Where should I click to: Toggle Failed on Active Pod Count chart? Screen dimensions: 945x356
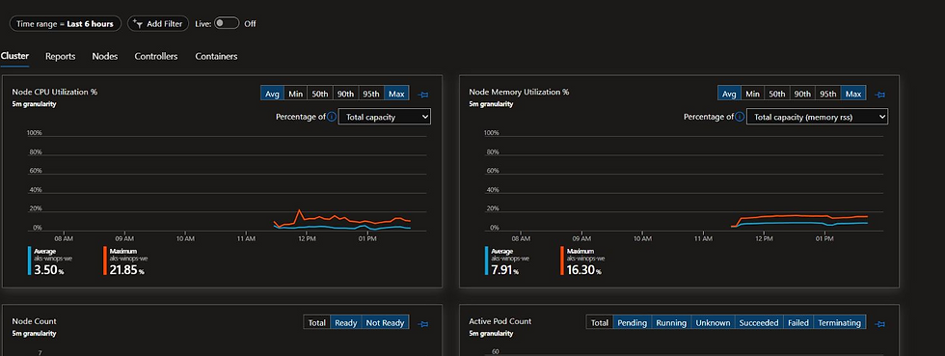point(798,323)
